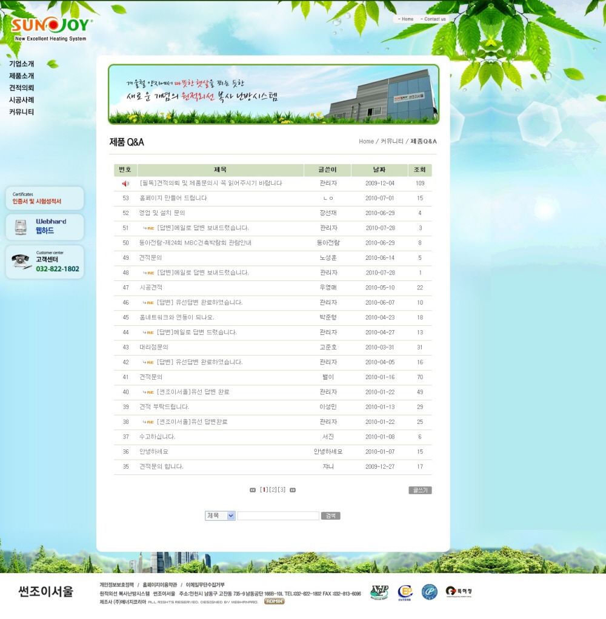The height and width of the screenshot is (619, 606).
Task: Open the 기업소개 menu item
Action: pyautogui.click(x=22, y=64)
